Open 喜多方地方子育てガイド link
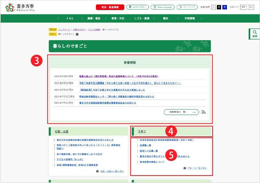This screenshot has width=260, height=183. [x=165, y=156]
